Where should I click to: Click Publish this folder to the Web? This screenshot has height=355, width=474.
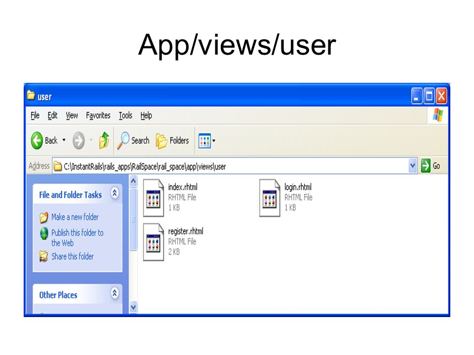click(x=78, y=238)
